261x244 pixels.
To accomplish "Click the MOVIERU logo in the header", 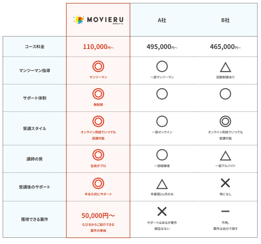I will pos(98,20).
